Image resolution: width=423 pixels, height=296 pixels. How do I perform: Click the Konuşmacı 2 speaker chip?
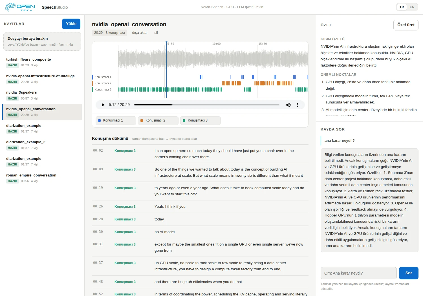tap(158, 121)
